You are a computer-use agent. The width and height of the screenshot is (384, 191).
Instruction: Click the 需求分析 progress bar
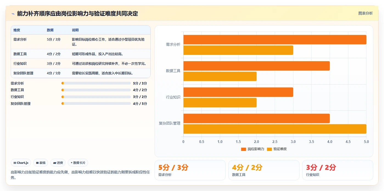click(96, 83)
